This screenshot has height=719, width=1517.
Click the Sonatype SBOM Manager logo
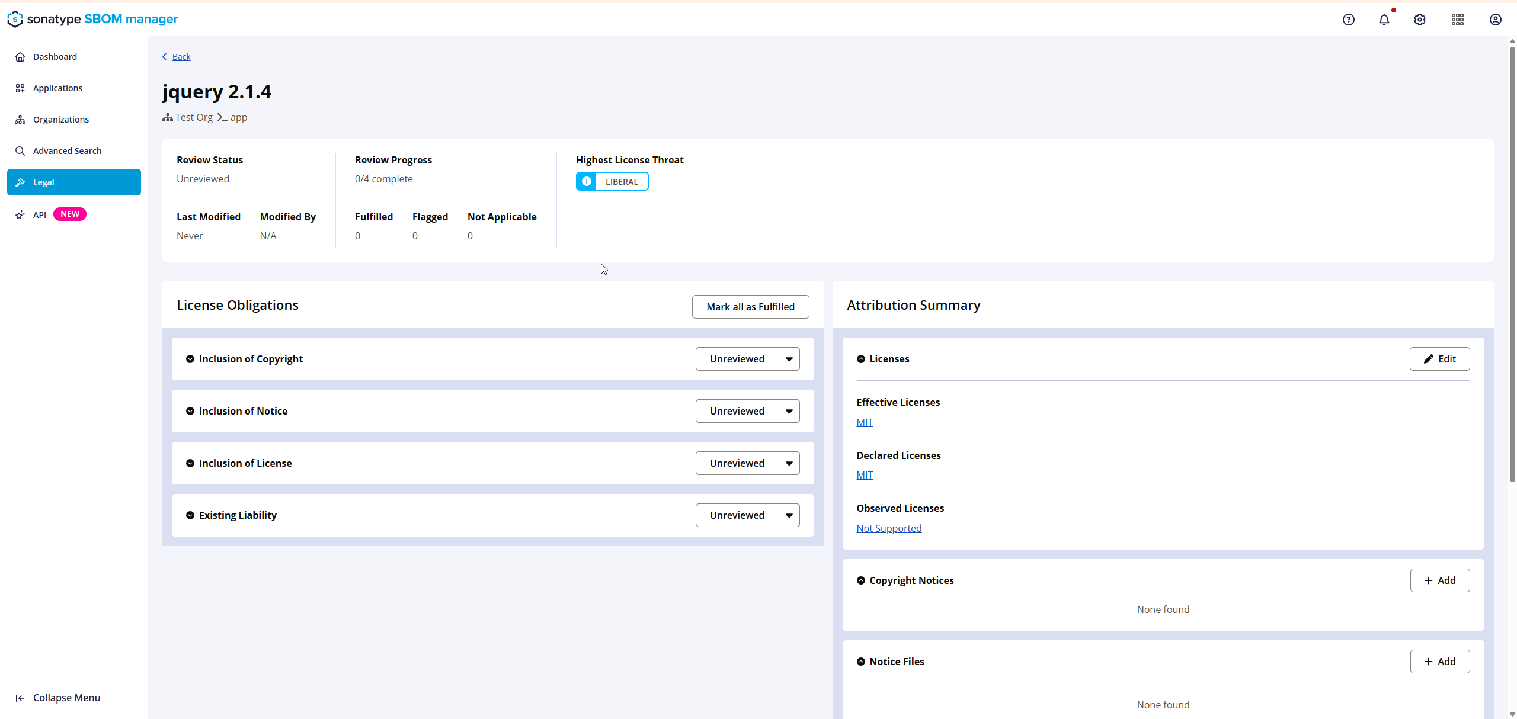point(92,19)
